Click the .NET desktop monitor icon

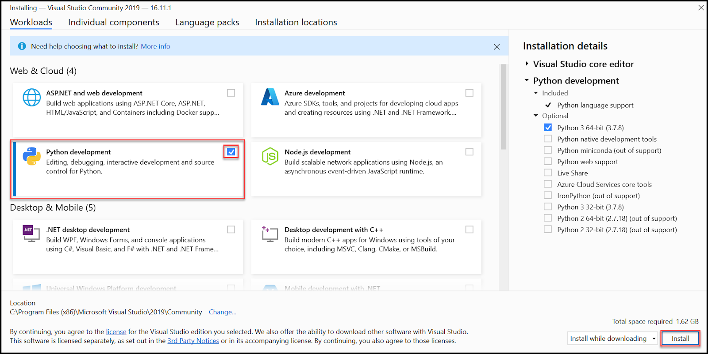pos(31,233)
